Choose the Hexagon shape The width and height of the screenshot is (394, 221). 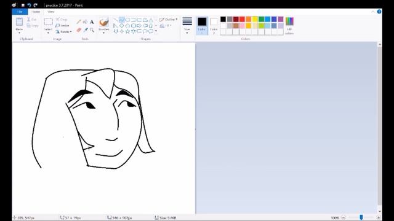(x=134, y=26)
